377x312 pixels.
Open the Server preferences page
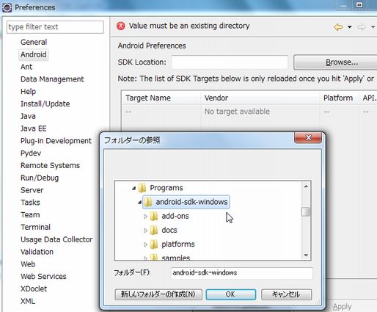pyautogui.click(x=32, y=190)
